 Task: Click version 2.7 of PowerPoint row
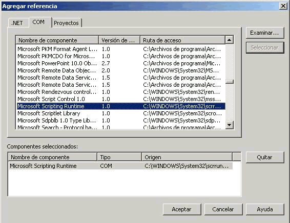pyautogui.click(x=106, y=63)
